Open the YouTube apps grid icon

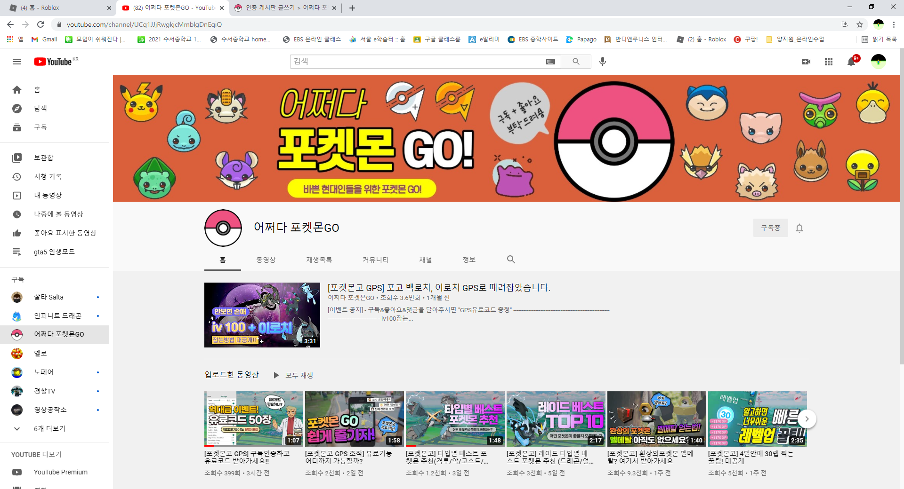tap(828, 62)
